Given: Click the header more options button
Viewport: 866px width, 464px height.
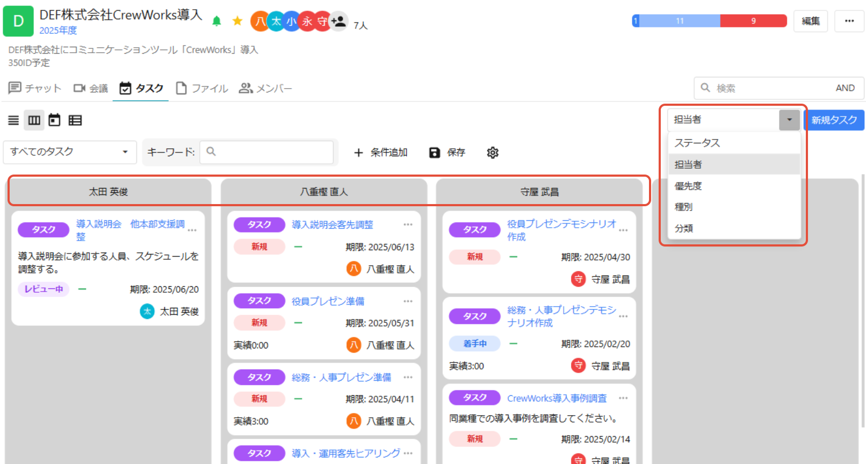Looking at the screenshot, I should point(849,21).
